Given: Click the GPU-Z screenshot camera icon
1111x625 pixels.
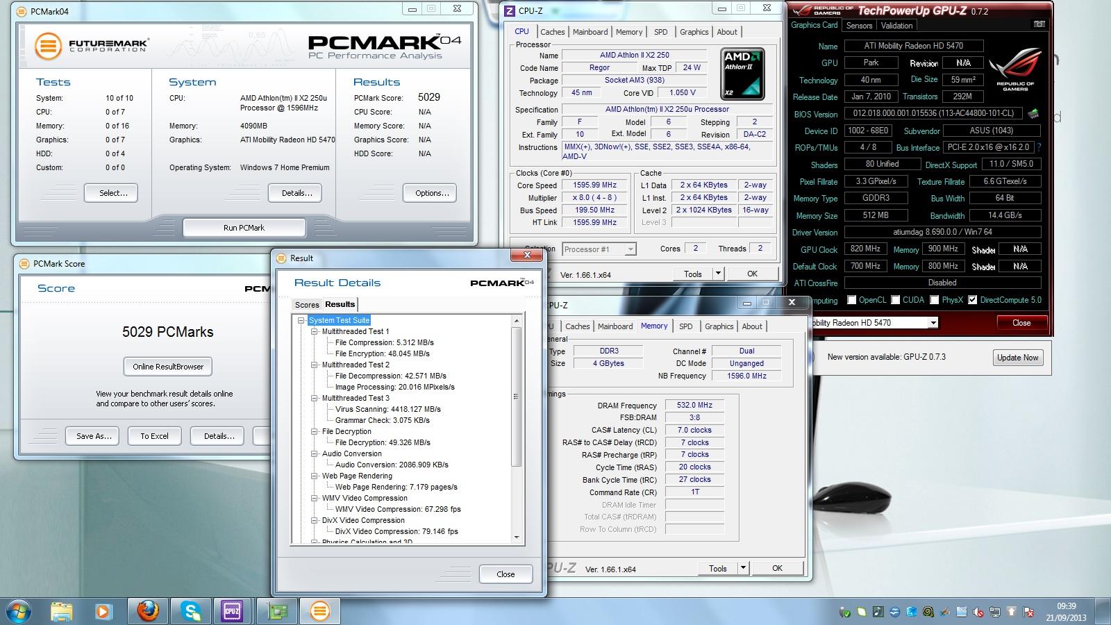Looking at the screenshot, I should 1039,25.
